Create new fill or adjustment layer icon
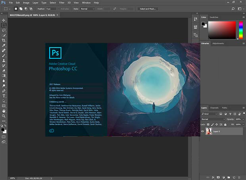Screen dimensions: 246x180 (x=223, y=177)
